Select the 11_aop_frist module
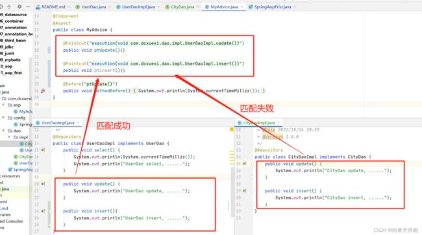422x235 pixels. click(11, 73)
